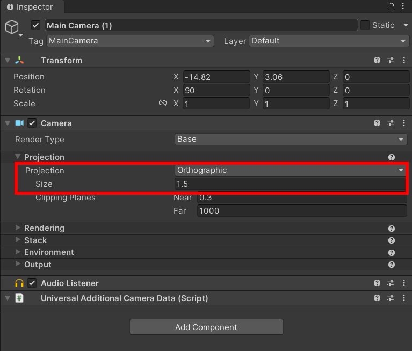This screenshot has height=351, width=412.
Task: Collapse the Camera component foldout
Action: (x=8, y=123)
